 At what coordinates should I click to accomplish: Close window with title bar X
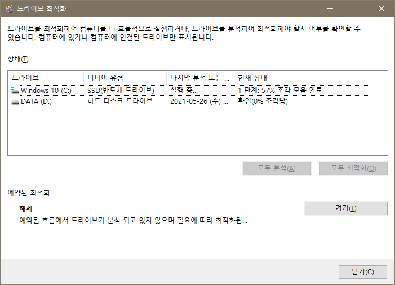coord(381,8)
